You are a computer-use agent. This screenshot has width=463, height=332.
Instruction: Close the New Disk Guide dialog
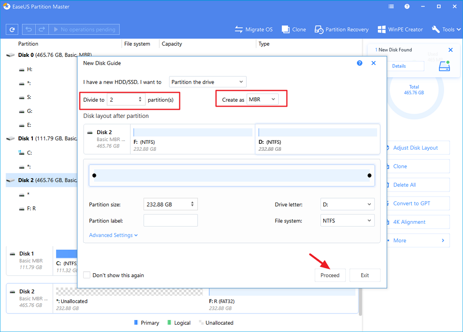click(374, 63)
